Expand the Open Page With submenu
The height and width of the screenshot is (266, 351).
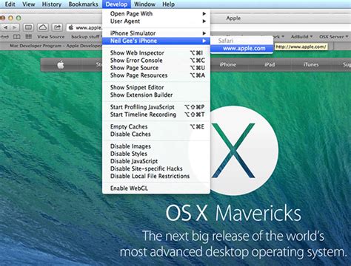(x=156, y=14)
